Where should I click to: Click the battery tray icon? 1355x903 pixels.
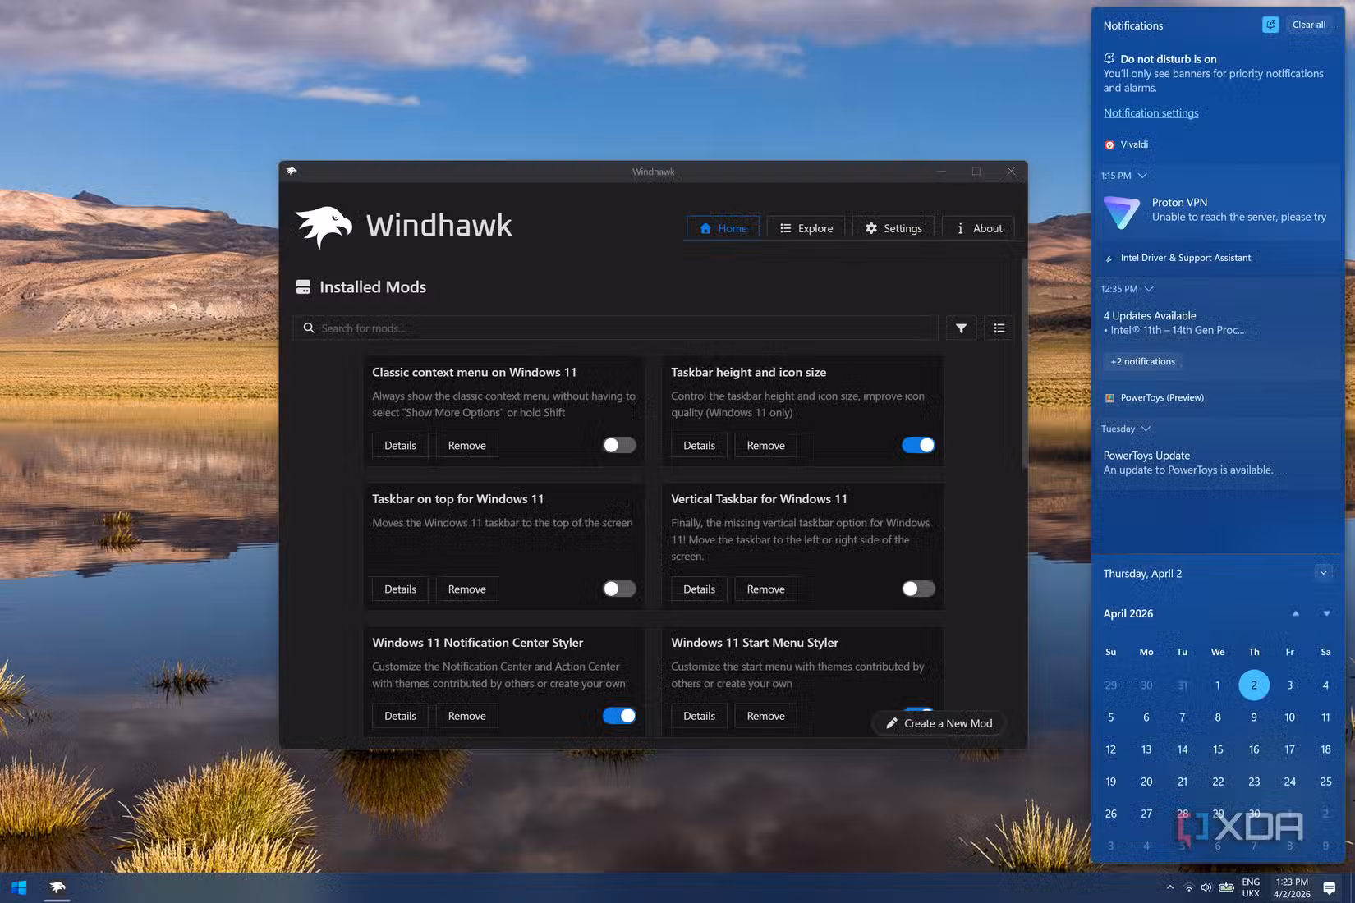coord(1226,887)
